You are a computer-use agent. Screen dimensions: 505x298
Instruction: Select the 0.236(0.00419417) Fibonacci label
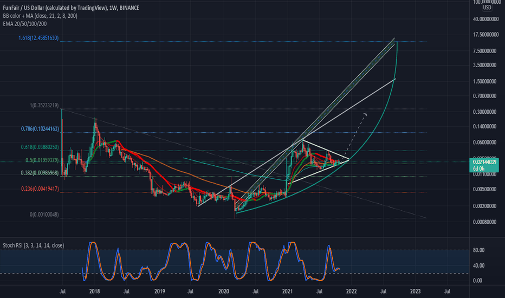(x=40, y=189)
